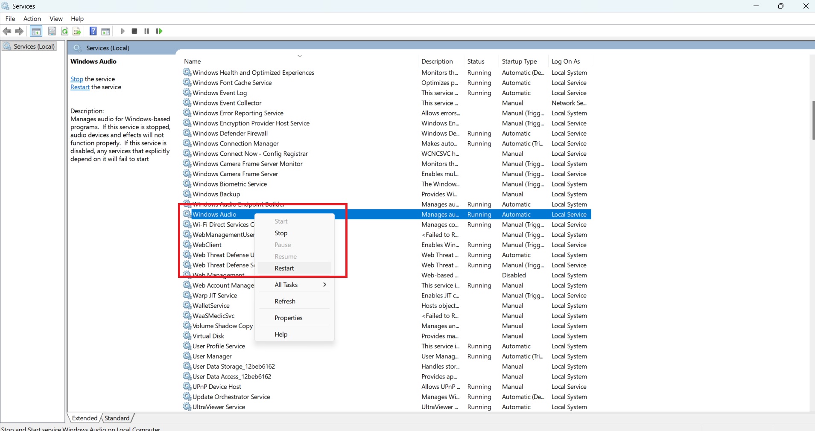This screenshot has height=431, width=815.
Task: Sort by the Startup Type column header
Action: pyautogui.click(x=519, y=61)
